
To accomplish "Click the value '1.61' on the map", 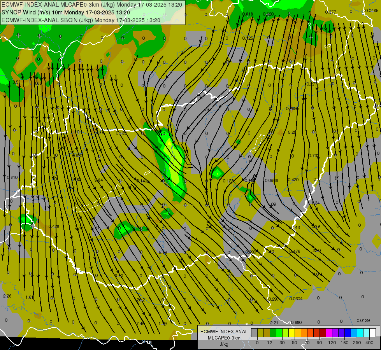I will click(30, 297).
